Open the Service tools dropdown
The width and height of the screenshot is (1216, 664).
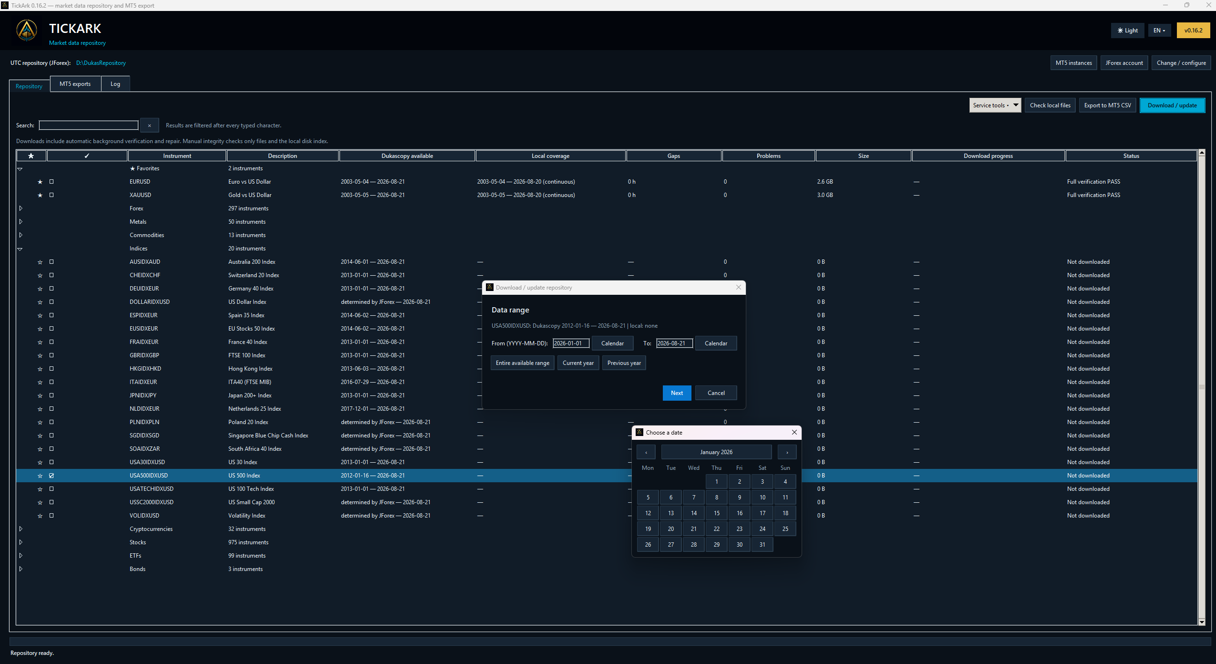pos(995,105)
